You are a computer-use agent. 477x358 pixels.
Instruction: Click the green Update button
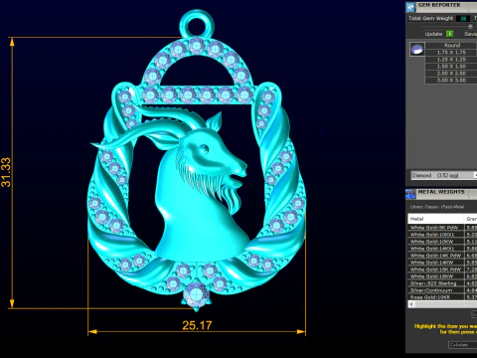449,34
